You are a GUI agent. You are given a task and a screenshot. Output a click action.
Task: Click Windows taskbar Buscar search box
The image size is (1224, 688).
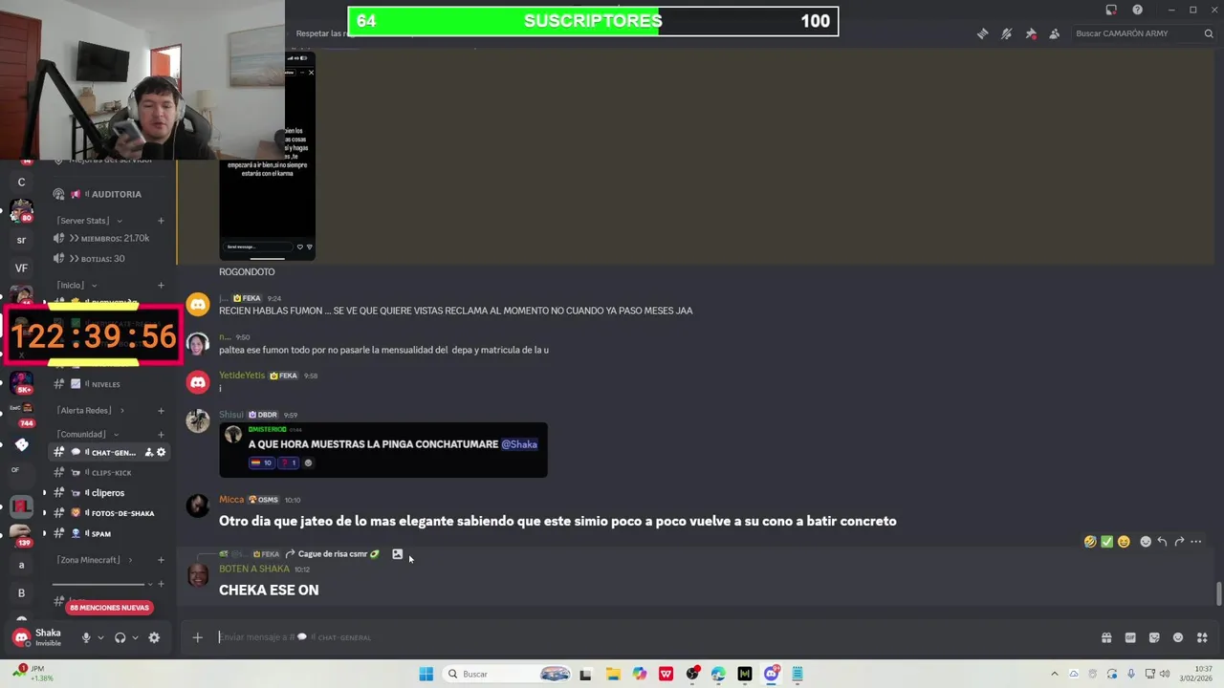point(509,674)
